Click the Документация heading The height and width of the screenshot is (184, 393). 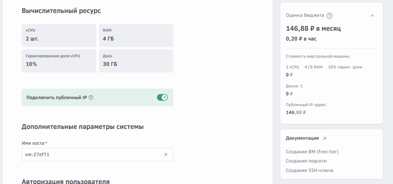click(302, 138)
